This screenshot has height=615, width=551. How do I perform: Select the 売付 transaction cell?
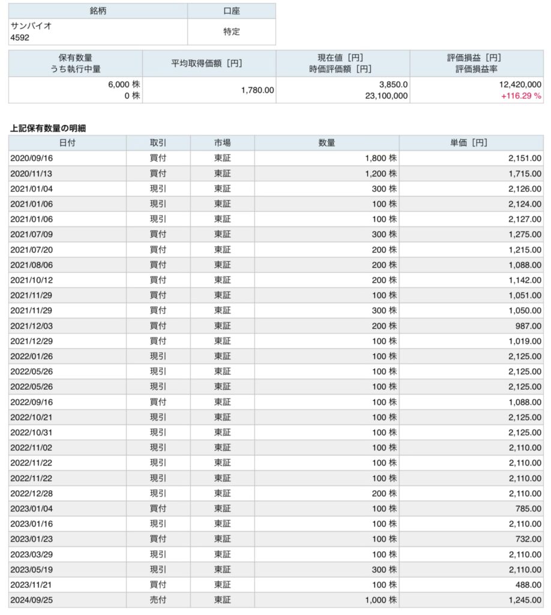coord(158,599)
